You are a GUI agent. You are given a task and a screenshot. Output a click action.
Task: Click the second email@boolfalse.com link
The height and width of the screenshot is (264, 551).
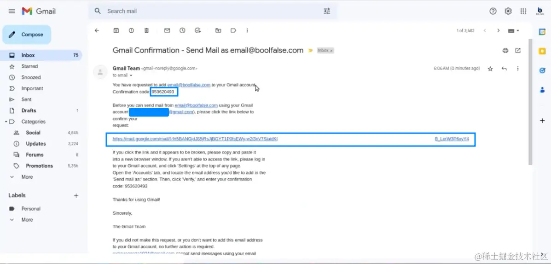(x=196, y=105)
